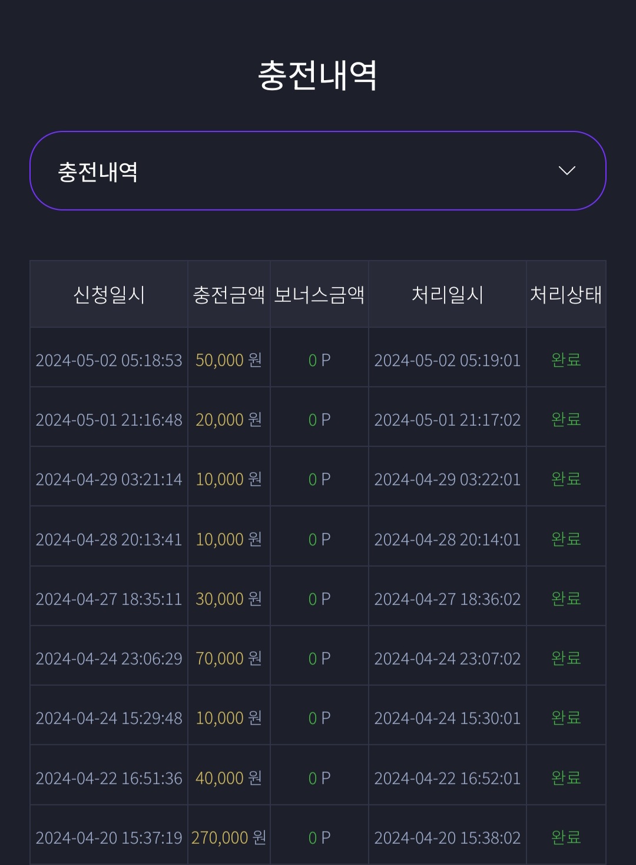Click the 보너스금액 column header
The width and height of the screenshot is (636, 865).
pyautogui.click(x=319, y=294)
